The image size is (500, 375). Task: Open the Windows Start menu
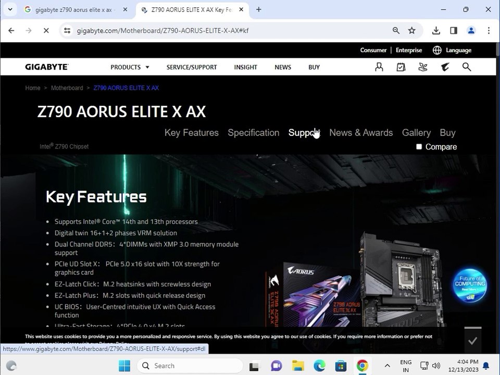(x=124, y=366)
